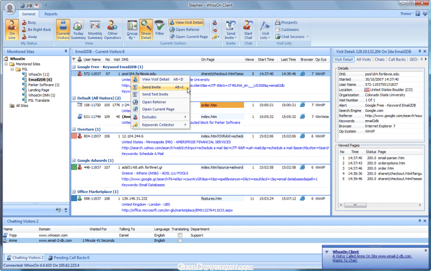
Task: Select Parker Software (1) site
Action: tap(44, 85)
